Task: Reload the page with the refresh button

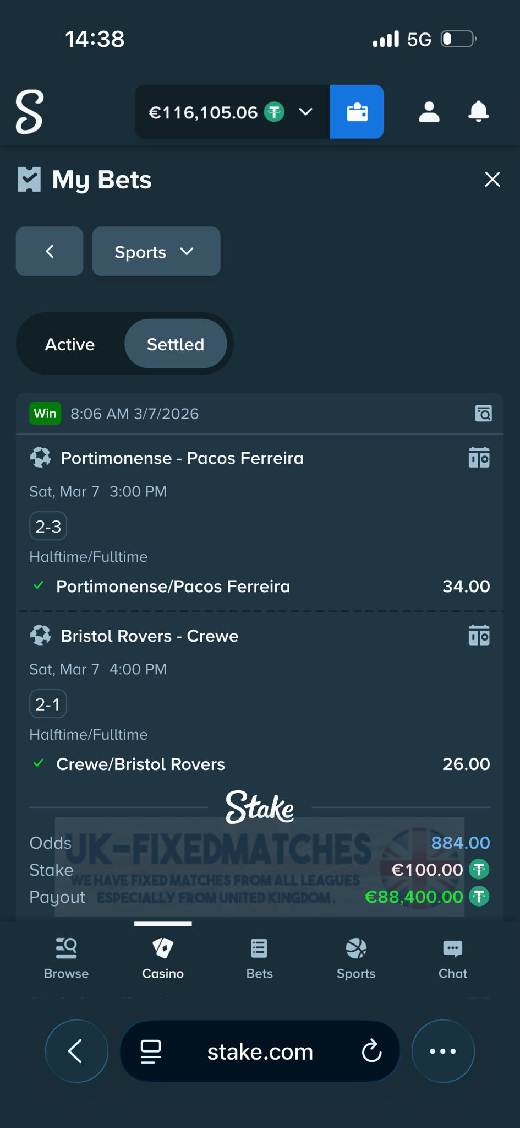Action: (373, 1051)
